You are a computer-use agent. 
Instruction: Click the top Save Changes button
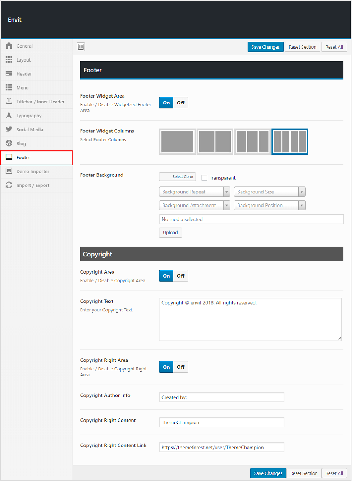(x=265, y=47)
